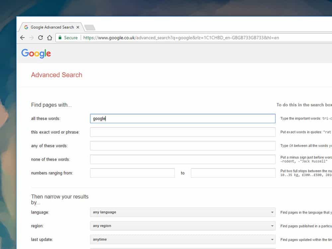Click the browser back arrow
The height and width of the screenshot is (249, 332).
coord(23,38)
